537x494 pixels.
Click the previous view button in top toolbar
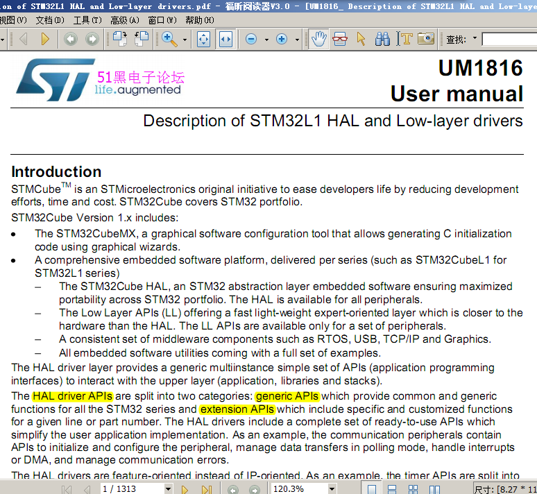(71, 39)
